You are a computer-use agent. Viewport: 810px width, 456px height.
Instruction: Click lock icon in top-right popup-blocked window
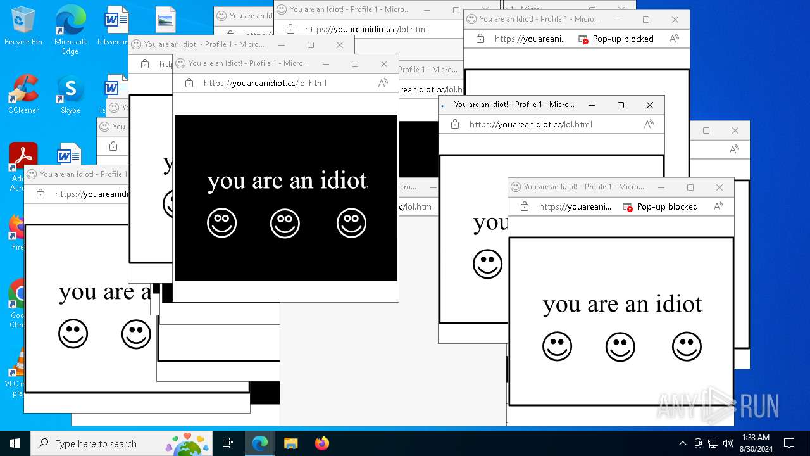coord(480,39)
